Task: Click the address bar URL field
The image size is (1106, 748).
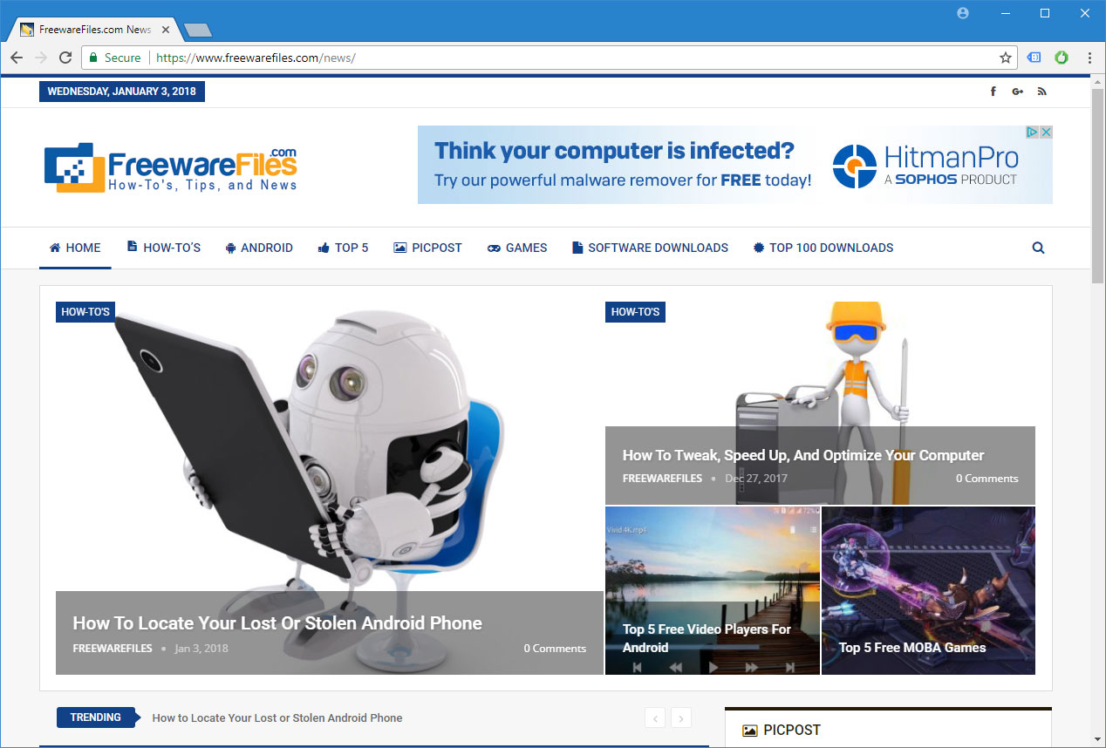Action: pos(567,58)
